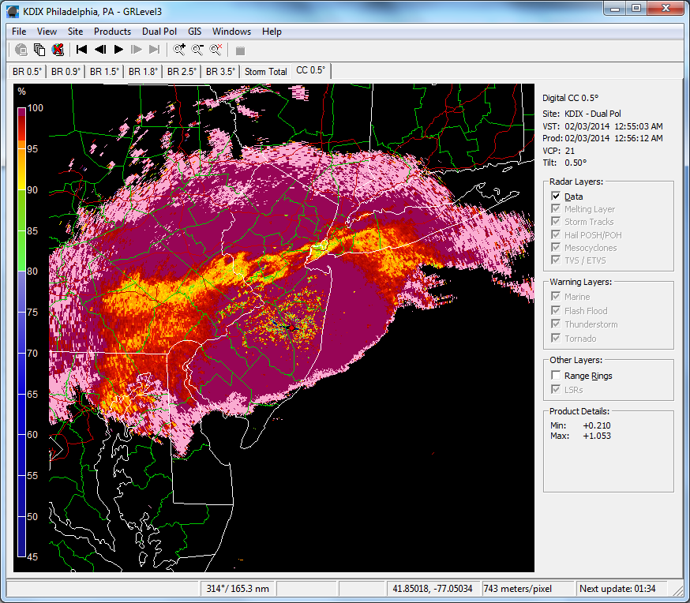Screen dimensions: 690x603
Task: Open the Dual Pol menu
Action: (x=159, y=32)
